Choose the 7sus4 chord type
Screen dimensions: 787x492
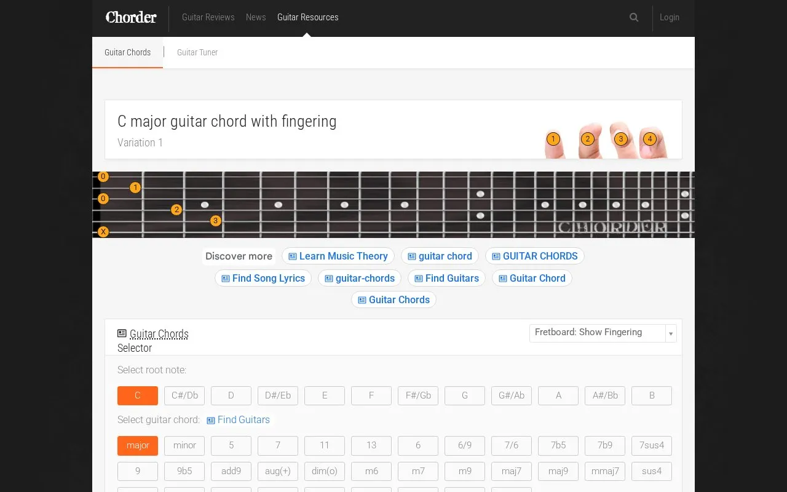(652, 445)
